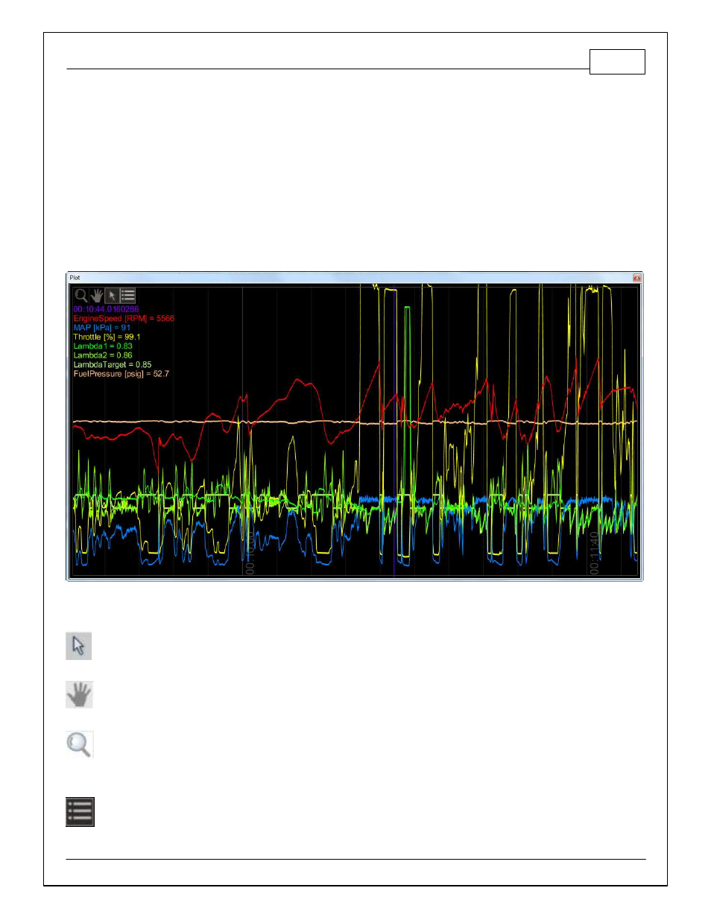Select the zoom magnifier tool in Plot toolbar

coord(81,295)
